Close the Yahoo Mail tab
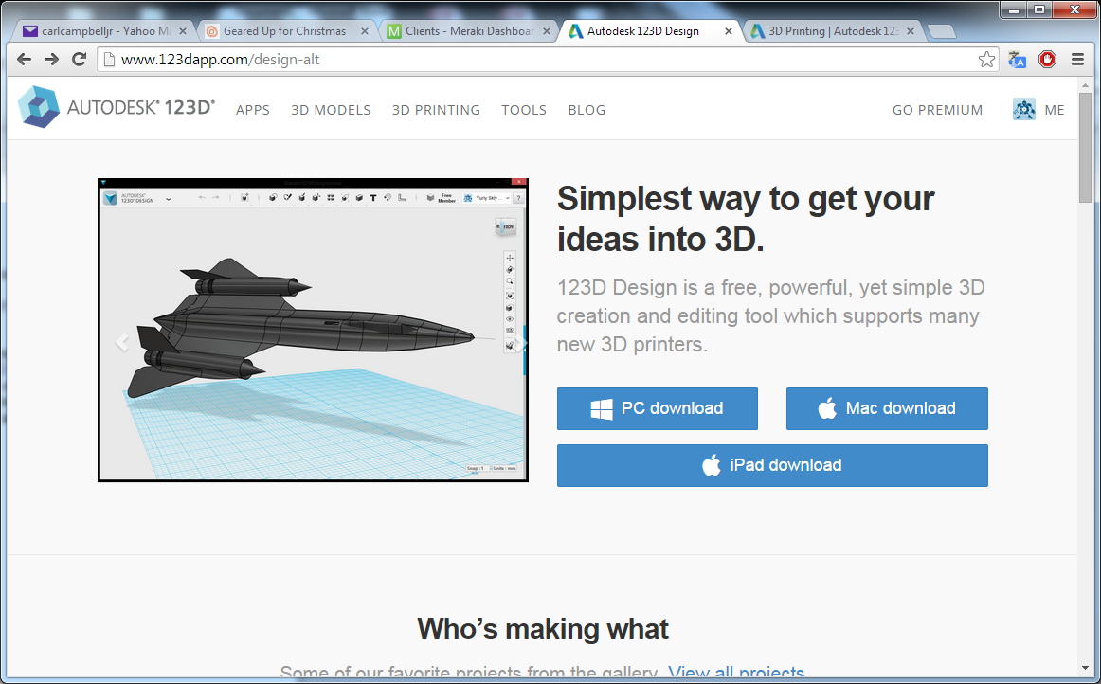Image resolution: width=1101 pixels, height=684 pixels. 183,31
